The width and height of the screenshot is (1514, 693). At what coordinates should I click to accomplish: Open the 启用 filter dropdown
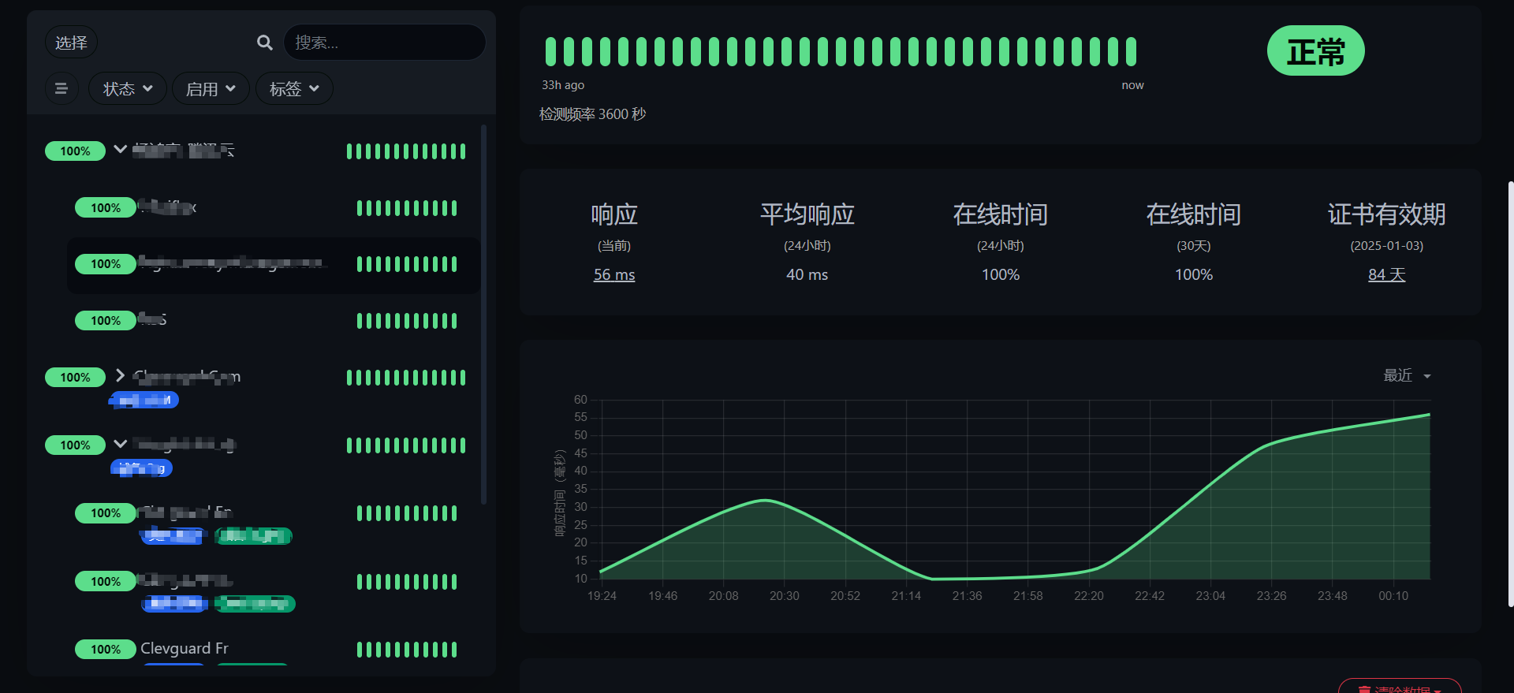[x=211, y=88]
